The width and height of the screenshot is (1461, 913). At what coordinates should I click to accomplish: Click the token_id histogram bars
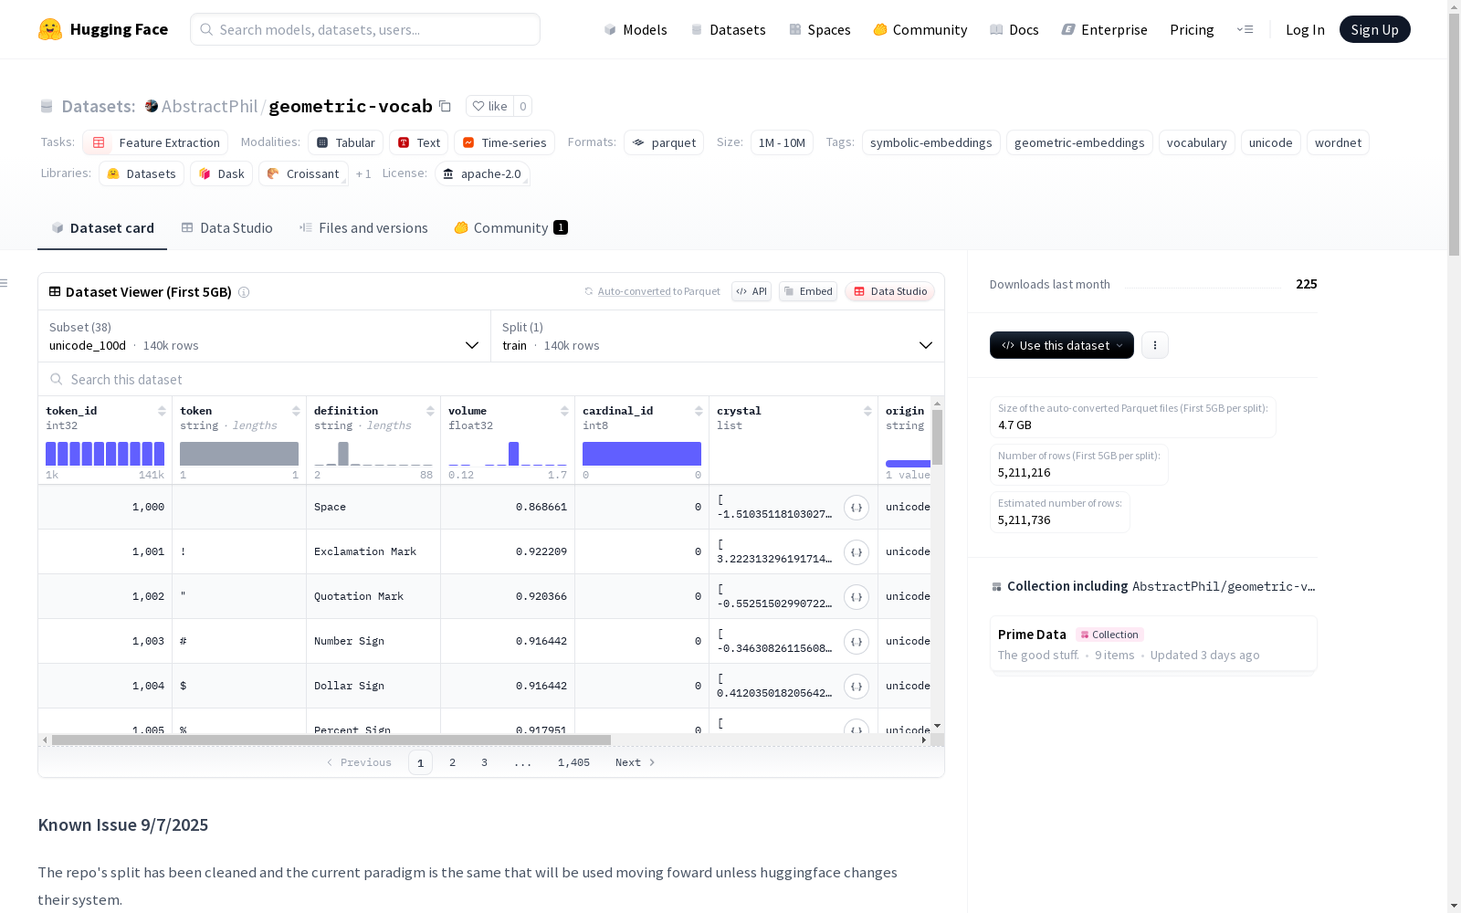105,454
